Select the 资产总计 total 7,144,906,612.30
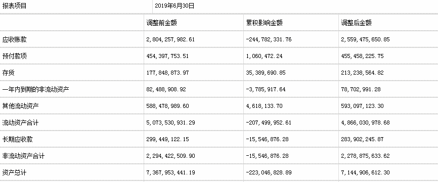The width and height of the screenshot is (438, 182). (x=365, y=172)
